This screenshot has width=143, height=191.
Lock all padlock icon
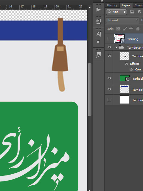[x=138, y=29]
